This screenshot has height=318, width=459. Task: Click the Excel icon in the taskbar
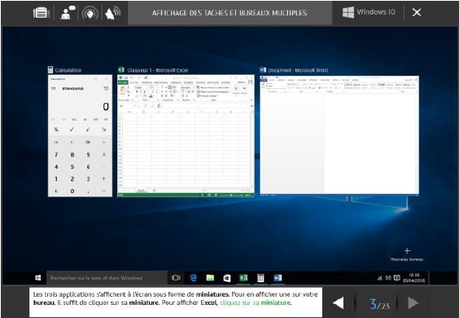(x=243, y=278)
